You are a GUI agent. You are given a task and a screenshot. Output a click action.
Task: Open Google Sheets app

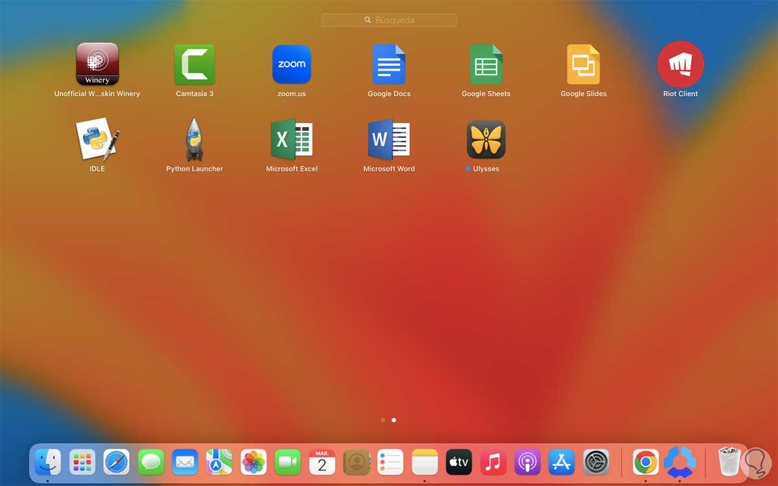click(x=486, y=64)
